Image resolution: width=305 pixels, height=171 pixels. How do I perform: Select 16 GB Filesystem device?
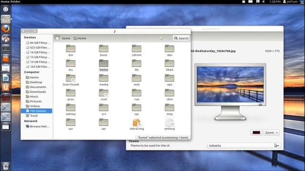click(38, 52)
